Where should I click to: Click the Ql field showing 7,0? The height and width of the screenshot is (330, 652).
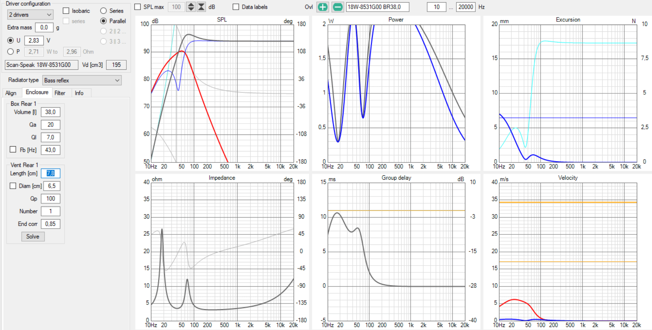tap(50, 137)
